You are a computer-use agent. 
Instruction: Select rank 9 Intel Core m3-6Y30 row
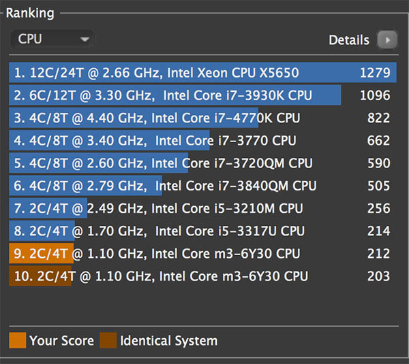point(202,254)
